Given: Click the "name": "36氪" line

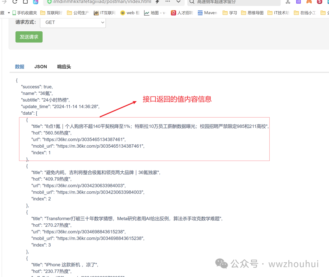Looking at the screenshot, I should pyautogui.click(x=37, y=93).
